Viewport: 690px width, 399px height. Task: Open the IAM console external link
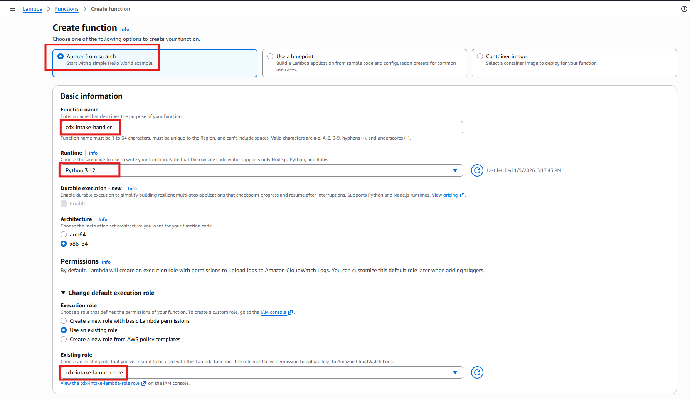[x=273, y=312]
